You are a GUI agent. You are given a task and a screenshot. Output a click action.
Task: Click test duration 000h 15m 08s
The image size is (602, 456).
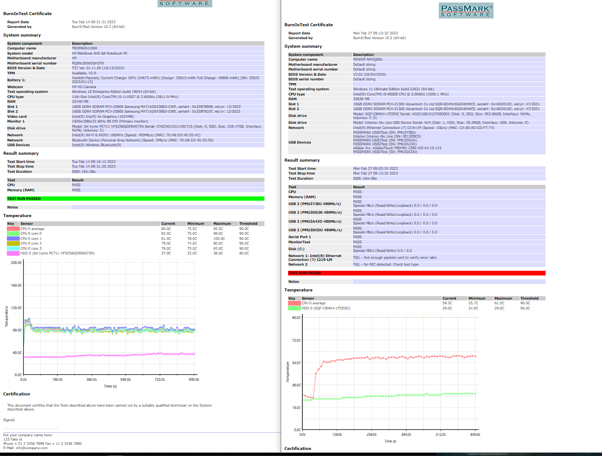coord(84,171)
